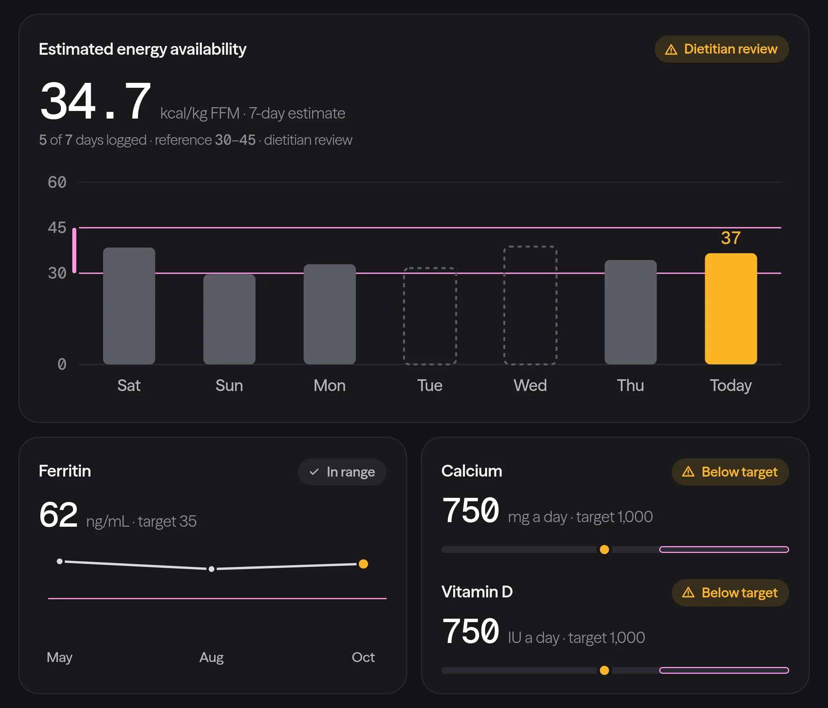Click the Calcium progress marker dot
The width and height of the screenshot is (828, 708).
click(604, 550)
